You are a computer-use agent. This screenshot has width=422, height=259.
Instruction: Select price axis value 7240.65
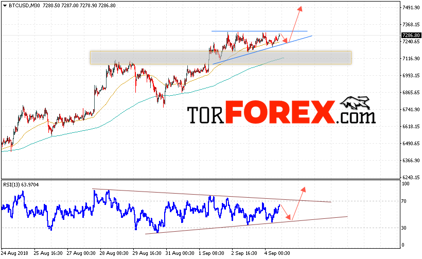(x=411, y=42)
